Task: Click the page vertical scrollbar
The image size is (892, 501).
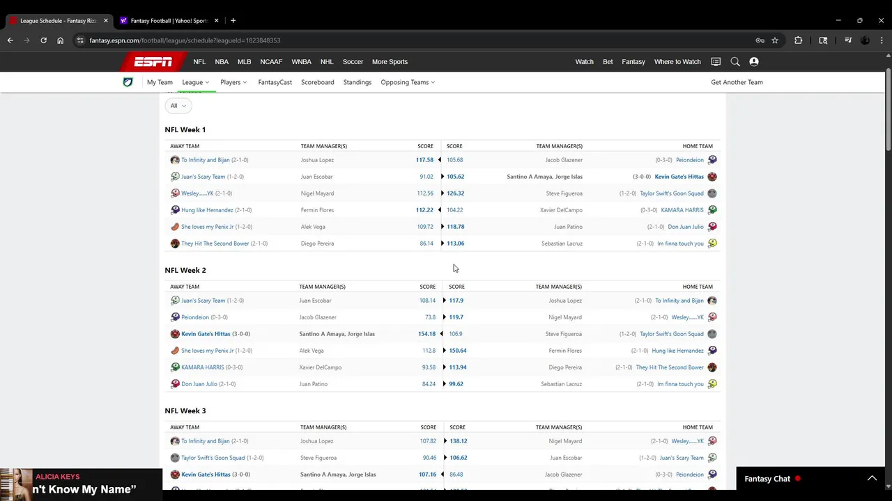Action: coord(888,108)
